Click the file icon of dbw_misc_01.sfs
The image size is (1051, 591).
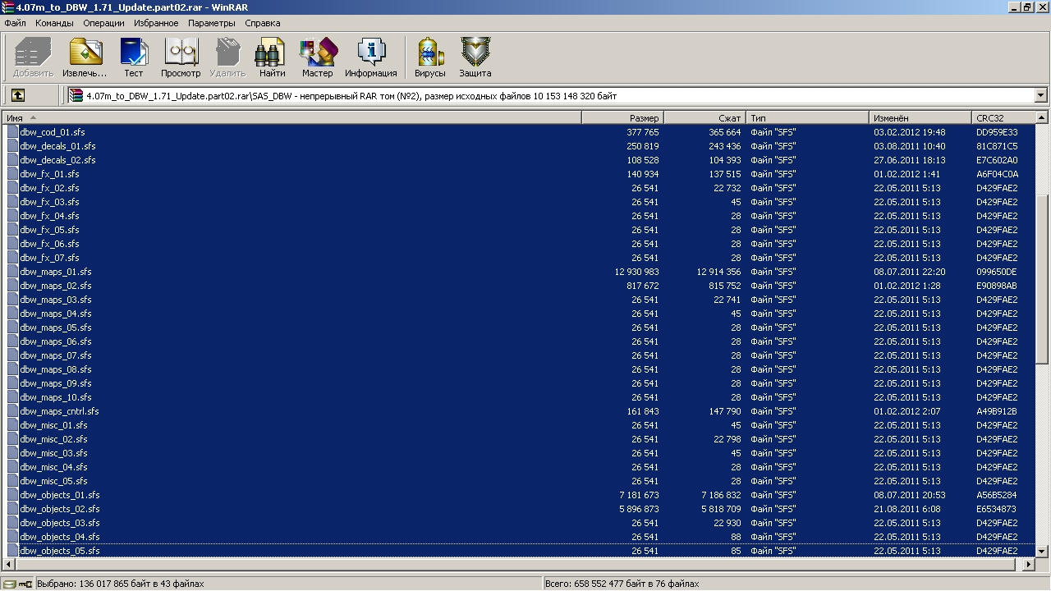pyautogui.click(x=13, y=425)
